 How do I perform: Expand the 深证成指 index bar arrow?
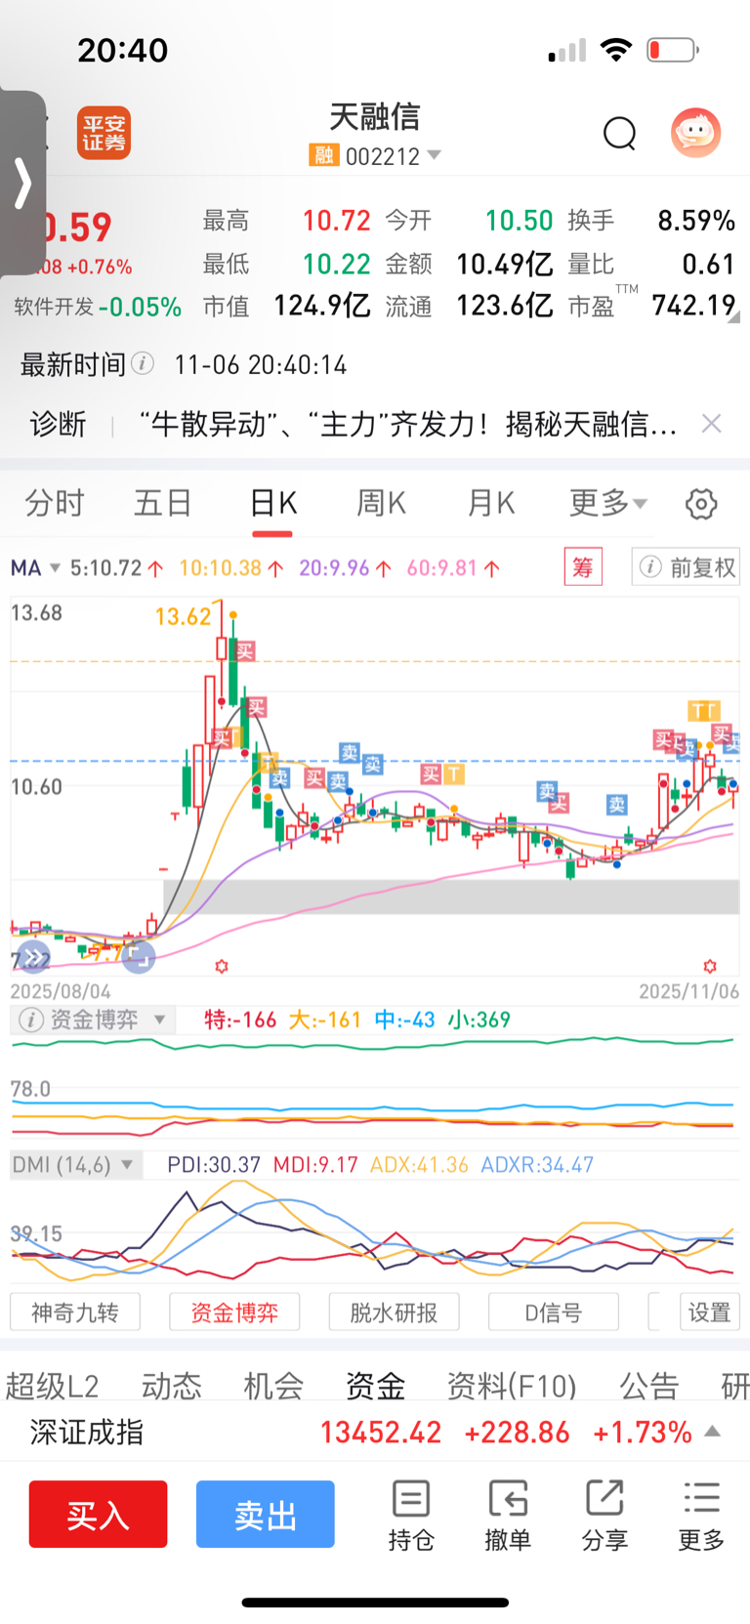click(713, 1432)
